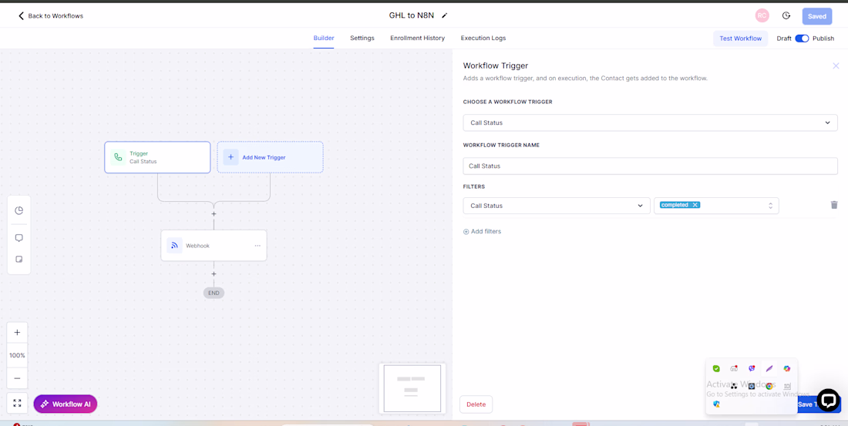Open the Enrollment History tab
The image size is (848, 426).
pos(417,38)
